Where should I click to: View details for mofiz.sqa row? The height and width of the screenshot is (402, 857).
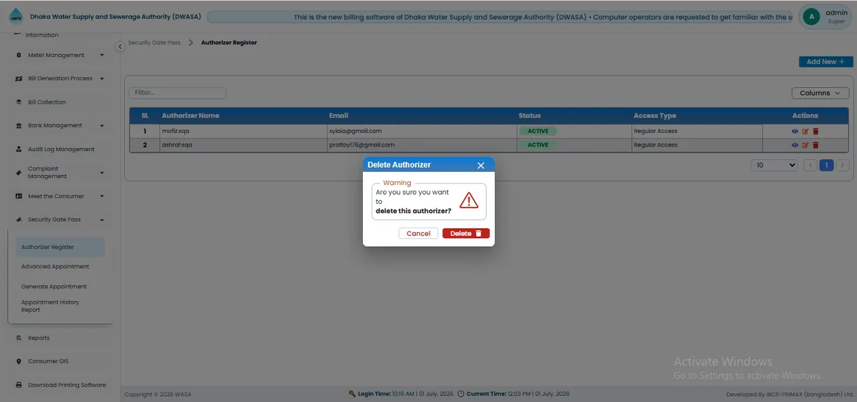point(795,131)
